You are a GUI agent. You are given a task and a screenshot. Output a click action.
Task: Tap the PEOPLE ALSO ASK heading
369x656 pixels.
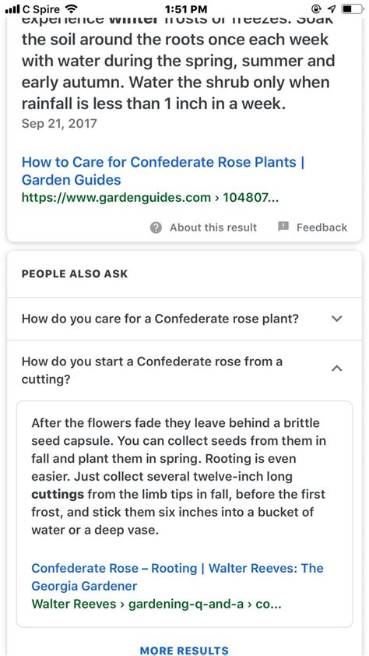coord(75,274)
